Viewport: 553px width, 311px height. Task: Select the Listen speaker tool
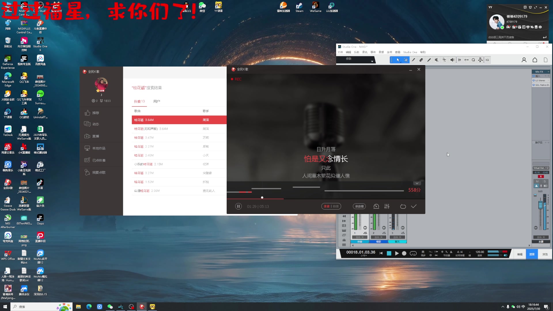click(452, 60)
